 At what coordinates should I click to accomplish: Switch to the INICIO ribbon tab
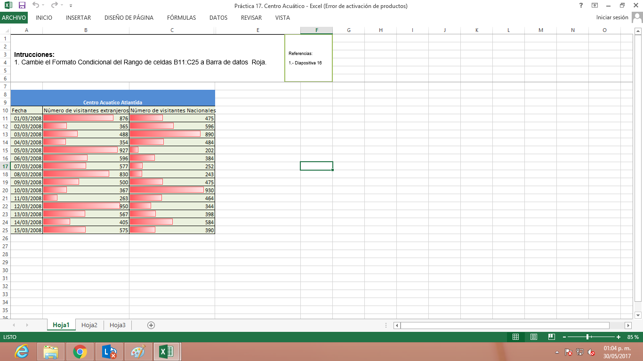click(x=44, y=18)
